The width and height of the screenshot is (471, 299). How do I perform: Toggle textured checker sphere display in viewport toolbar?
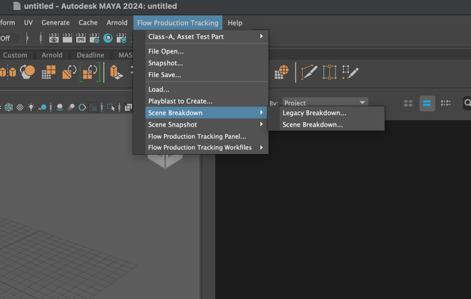click(x=20, y=107)
